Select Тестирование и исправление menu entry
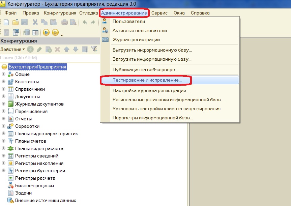The image size is (291, 206). pyautogui.click(x=169, y=80)
